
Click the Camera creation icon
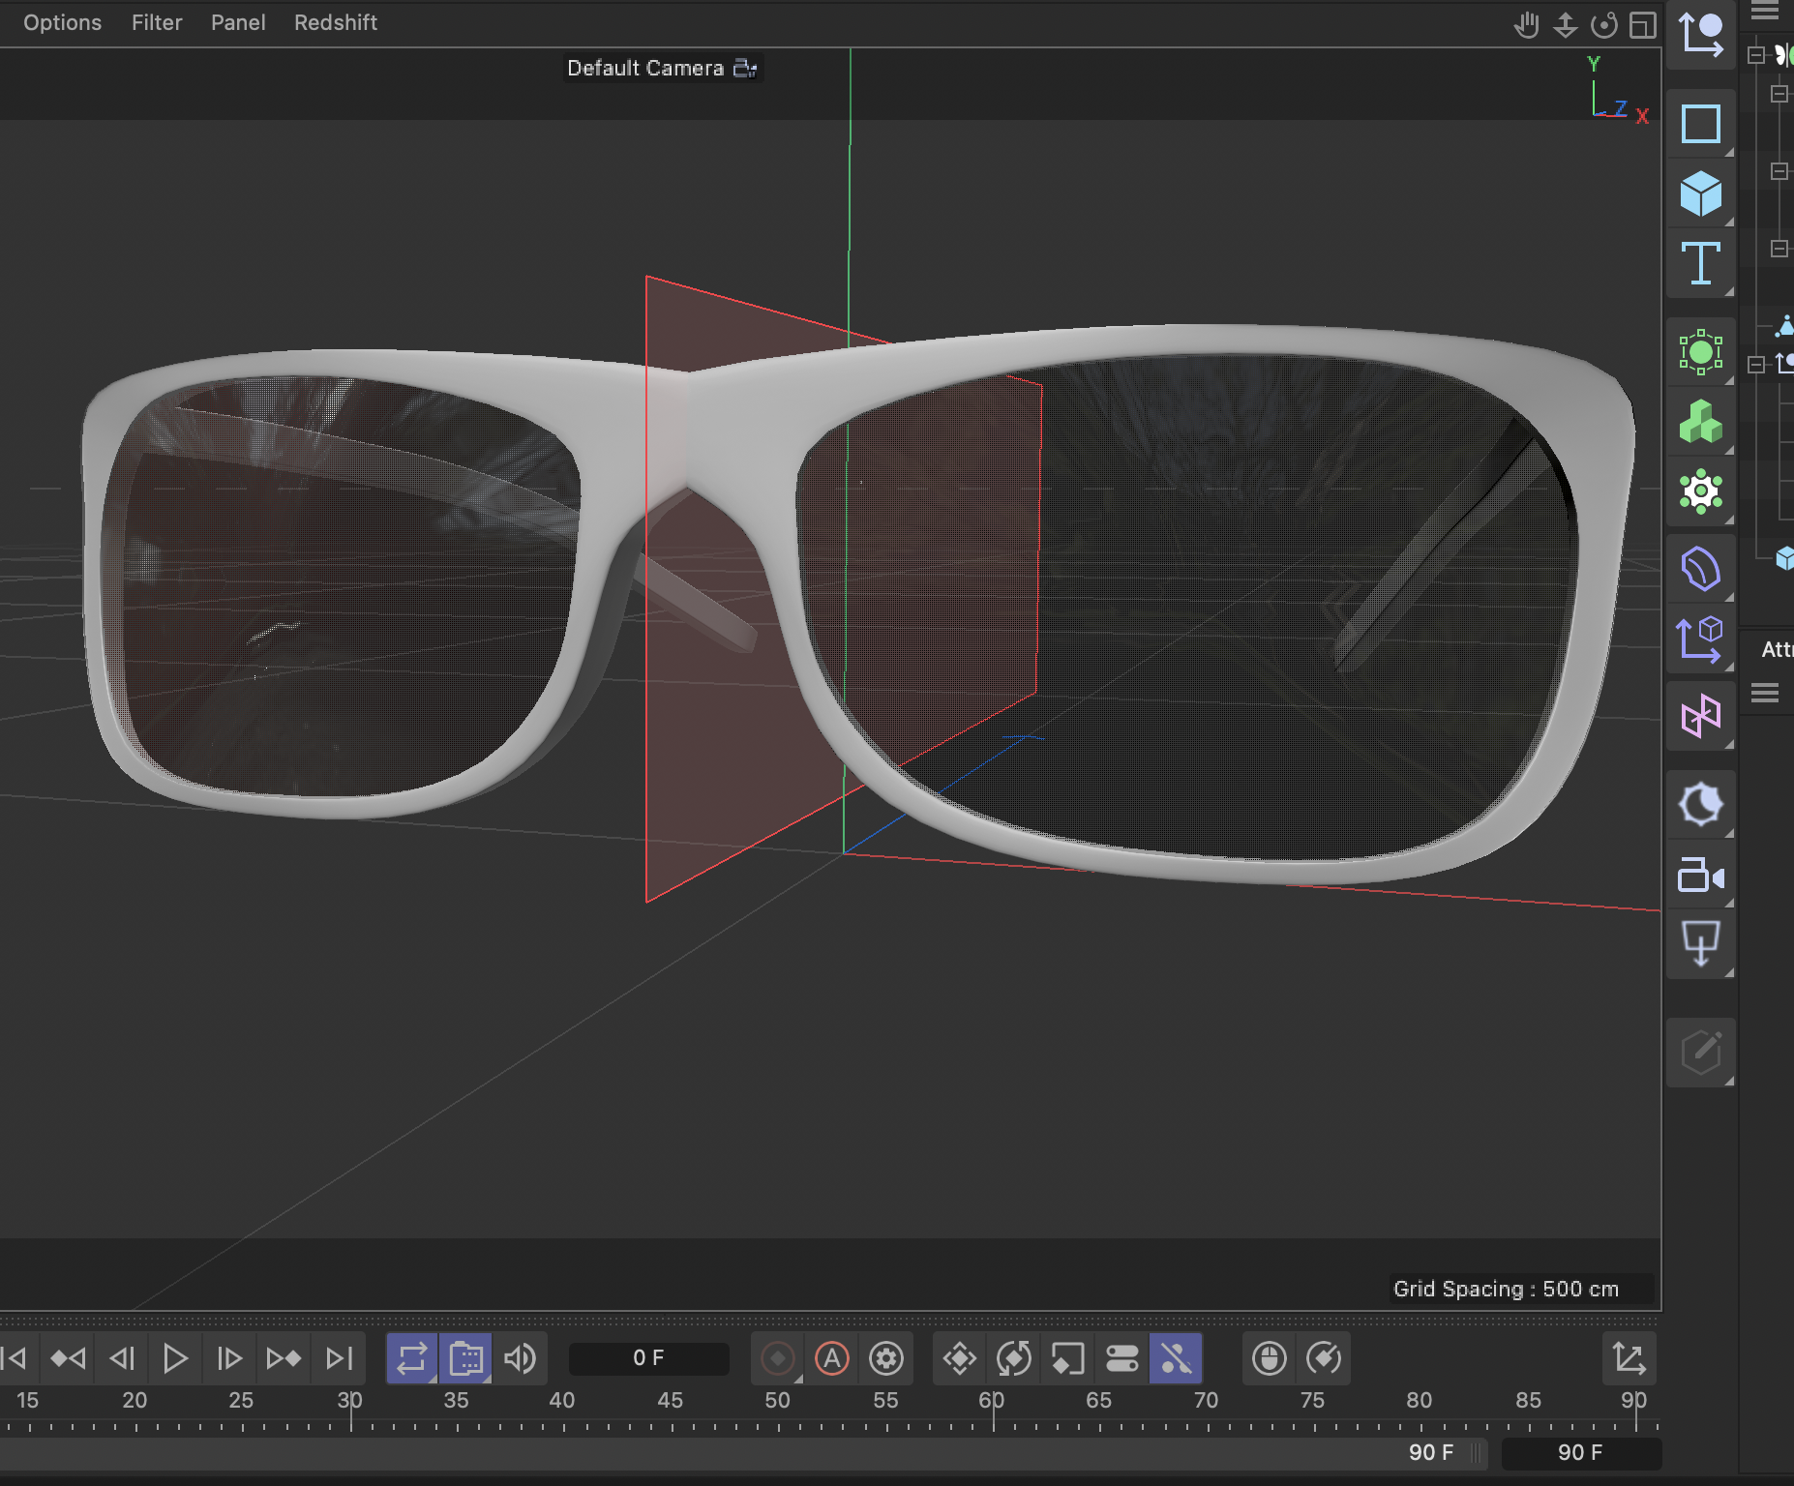1701,877
